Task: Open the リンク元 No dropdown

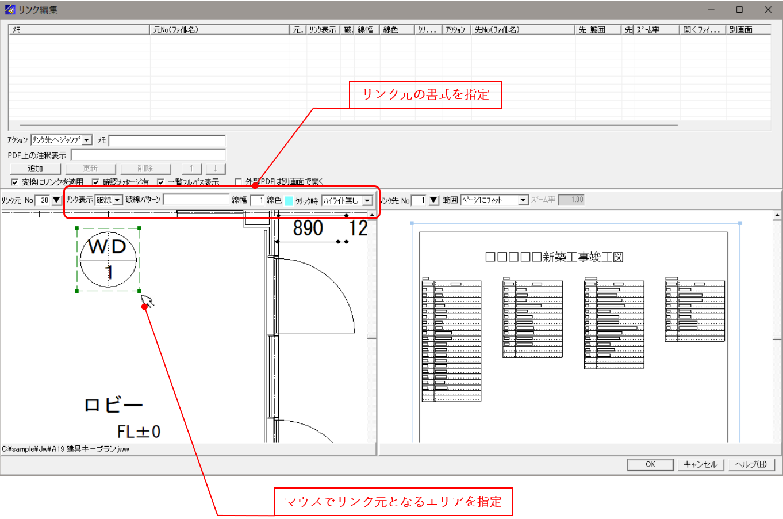Action: point(55,199)
